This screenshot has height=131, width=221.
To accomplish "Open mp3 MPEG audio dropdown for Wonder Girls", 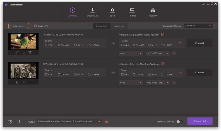I will click(158, 83).
